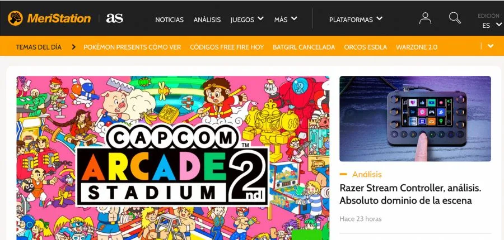Viewport: 504px width, 240px height.
Task: Click the MeriStation fist logo icon
Action: pos(15,18)
